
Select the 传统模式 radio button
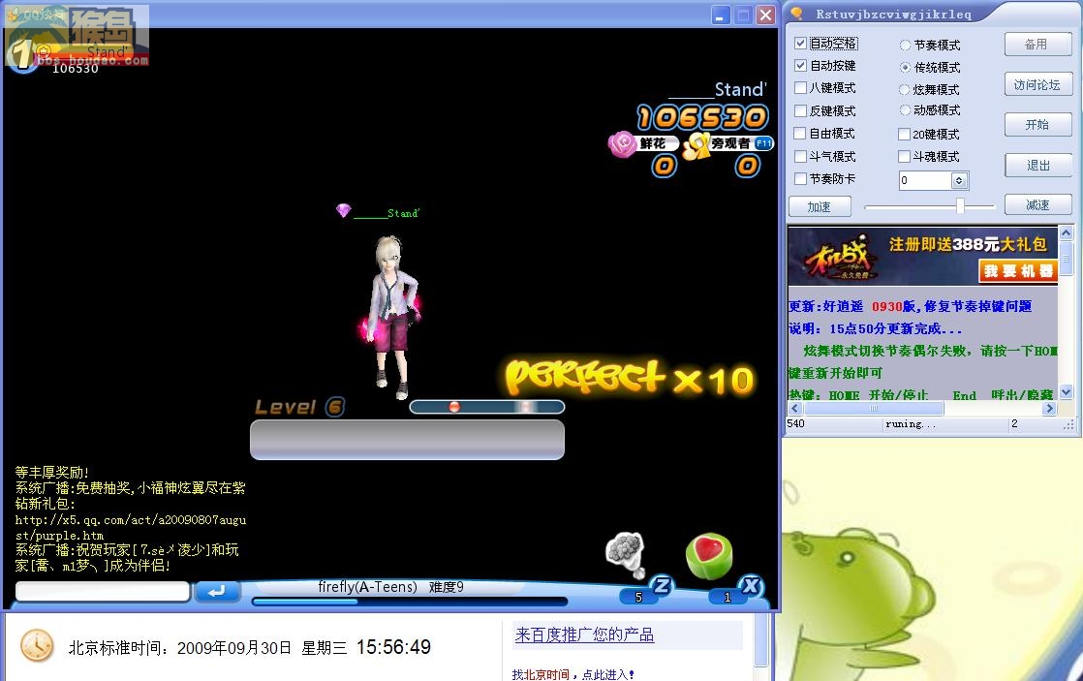click(x=905, y=68)
